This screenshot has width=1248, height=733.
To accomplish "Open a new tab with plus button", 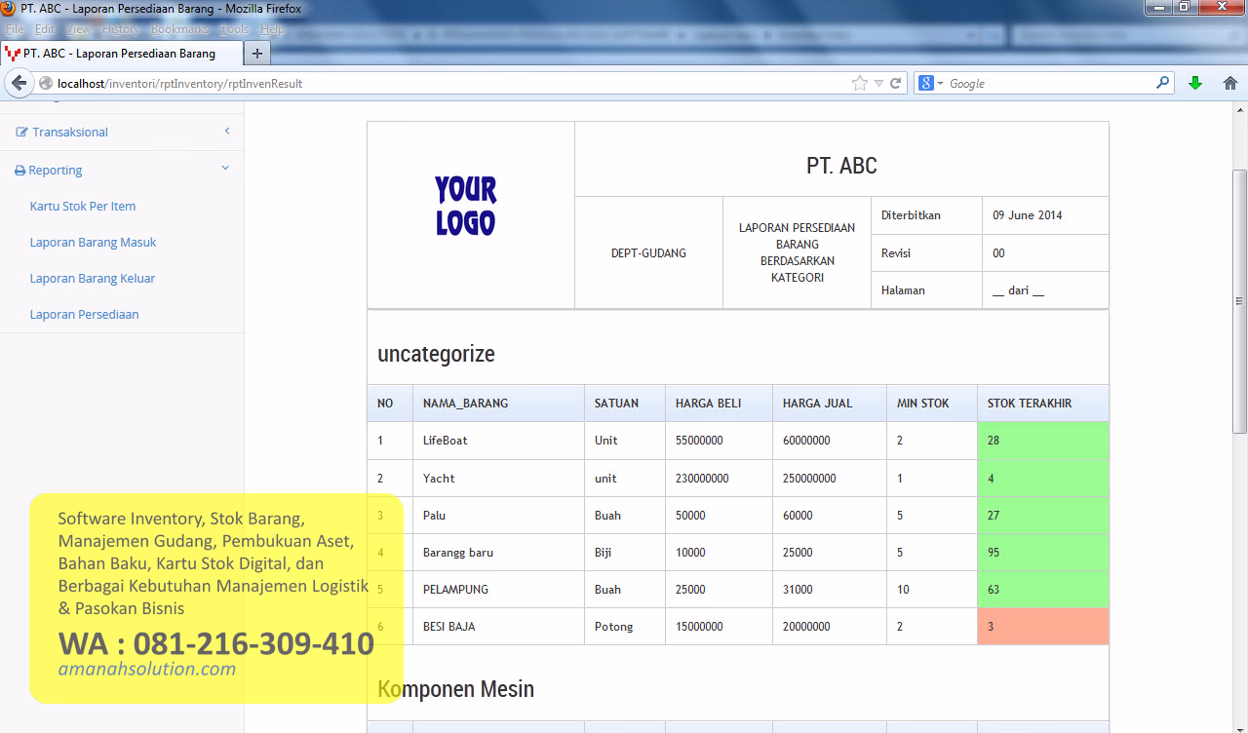I will [256, 54].
